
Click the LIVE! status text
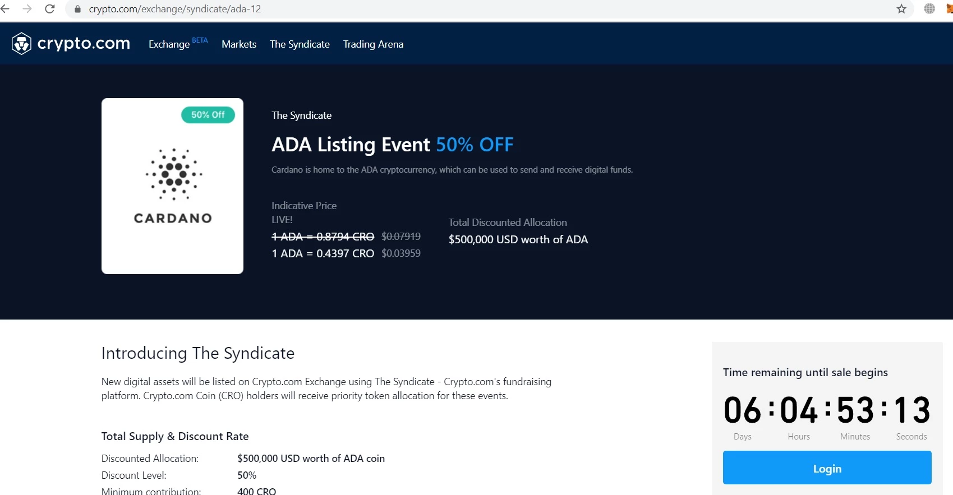tap(282, 220)
